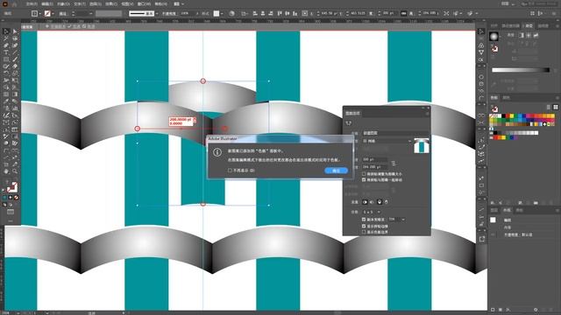Open the 窗口(W) menu
Viewport: 561px width, 315px height.
click(144, 3)
